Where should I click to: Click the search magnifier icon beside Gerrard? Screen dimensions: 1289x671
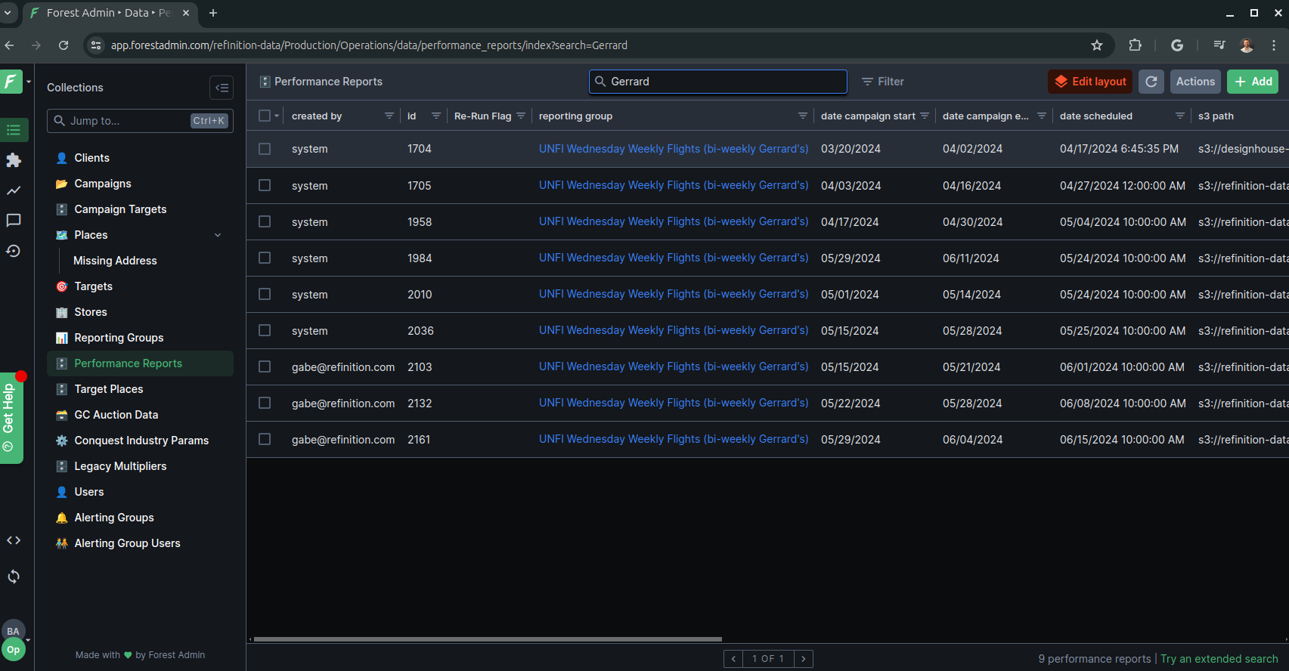click(x=600, y=82)
